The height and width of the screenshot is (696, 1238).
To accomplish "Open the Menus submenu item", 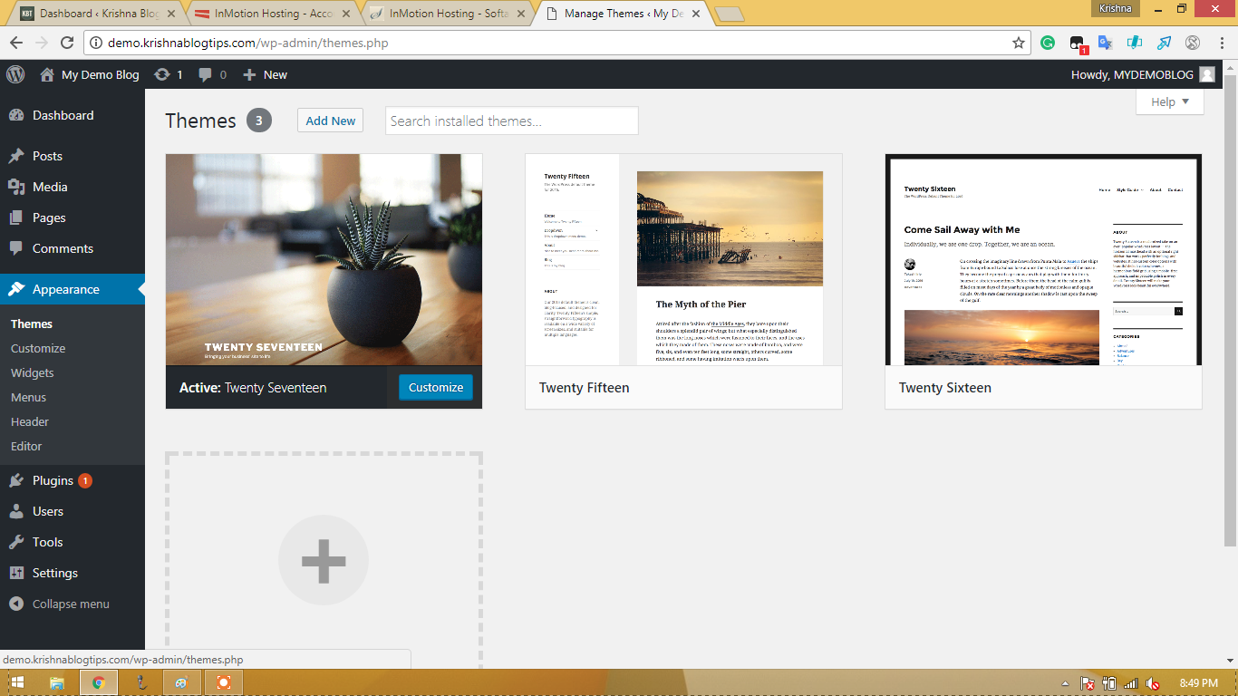I will tap(28, 397).
